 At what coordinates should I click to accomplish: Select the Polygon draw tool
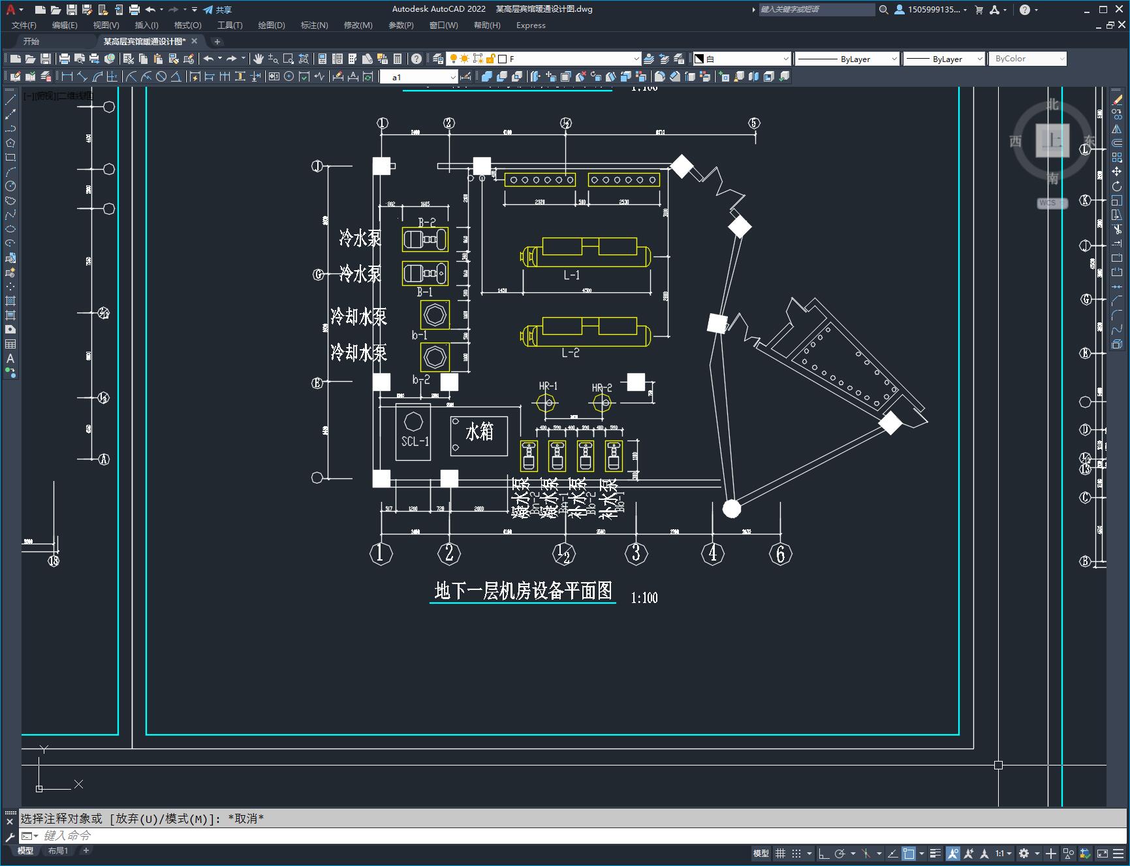point(10,143)
